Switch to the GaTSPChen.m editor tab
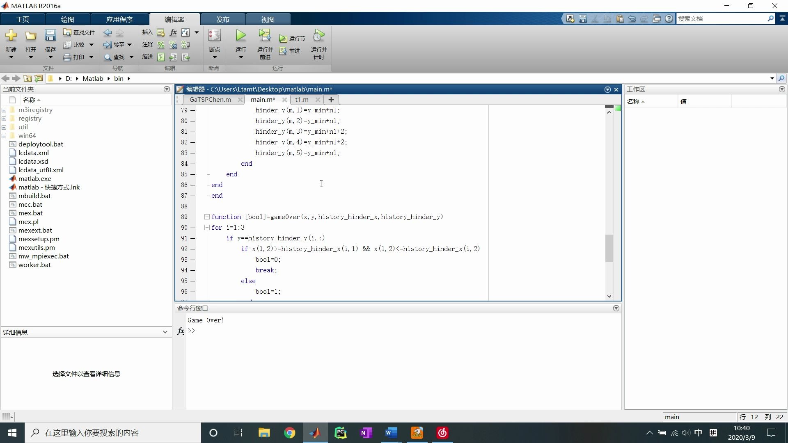 click(210, 99)
